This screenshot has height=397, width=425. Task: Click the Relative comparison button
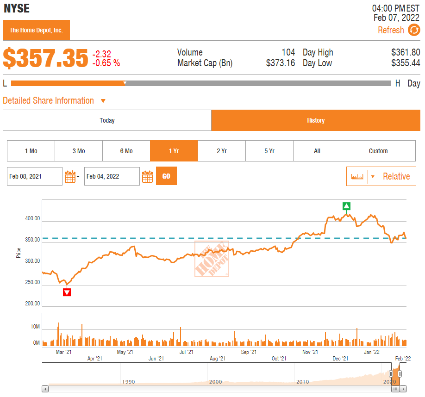396,177
